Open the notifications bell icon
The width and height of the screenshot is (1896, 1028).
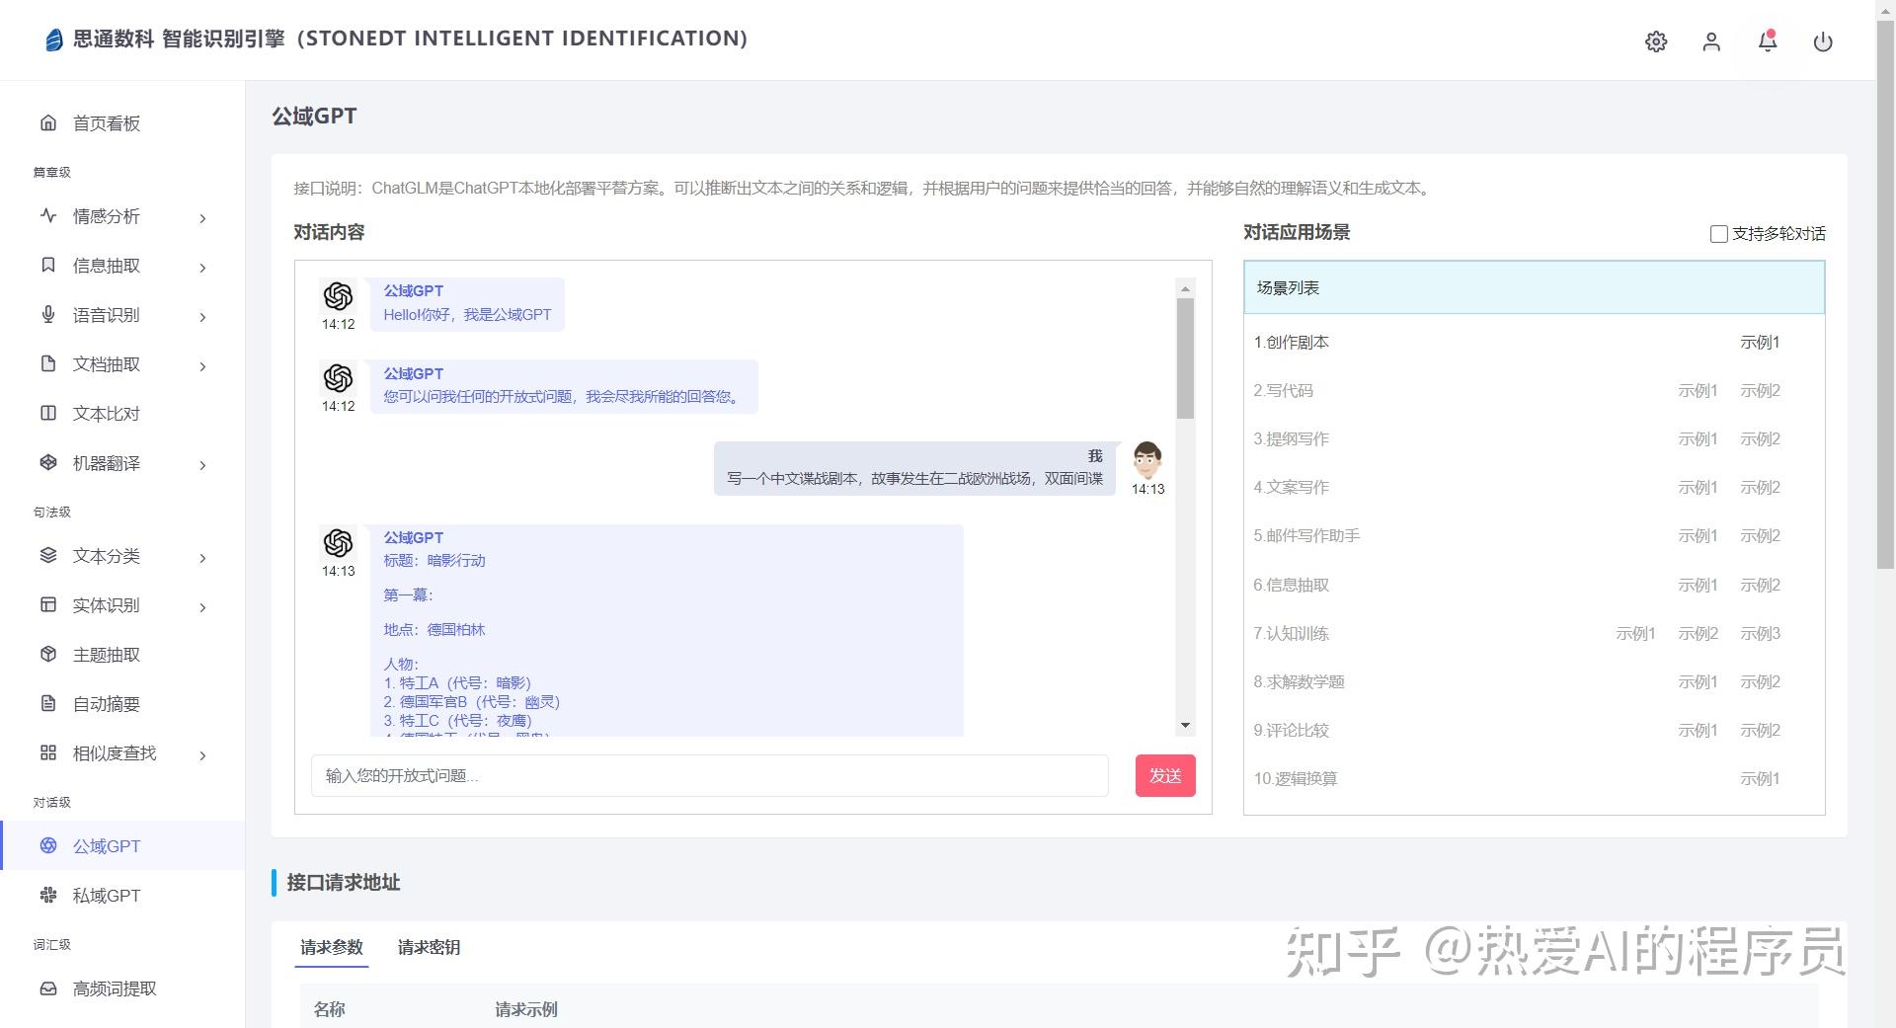click(1768, 40)
